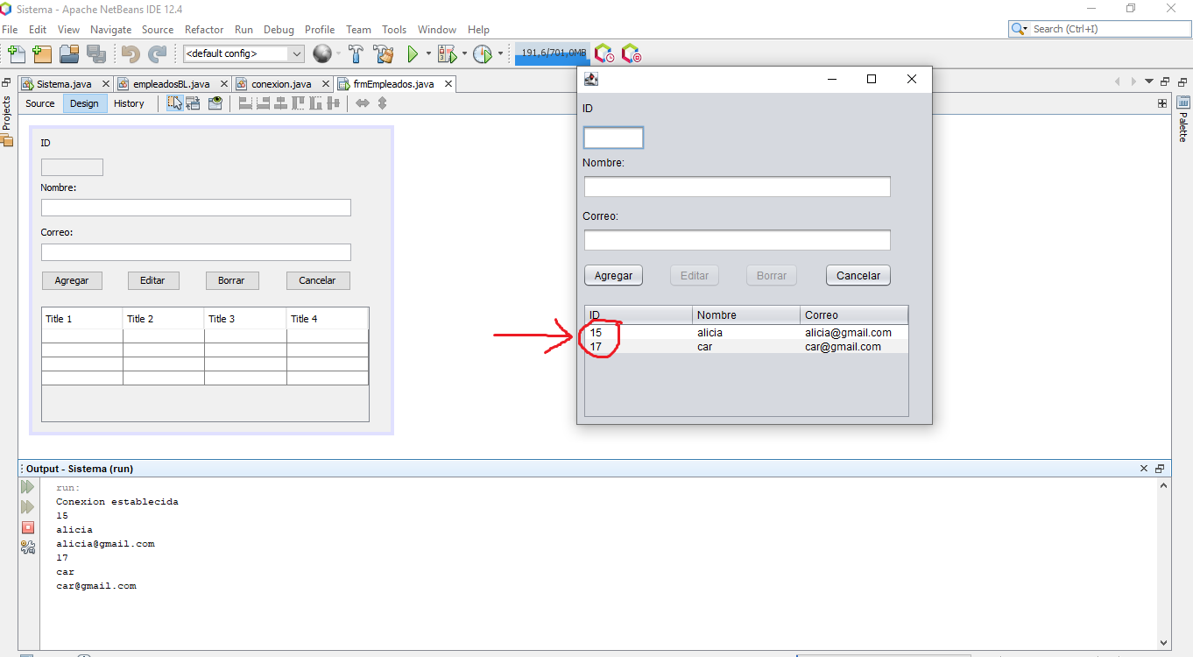Open the editor tabs list dropdown arrow
This screenshot has width=1193, height=657.
(1149, 81)
